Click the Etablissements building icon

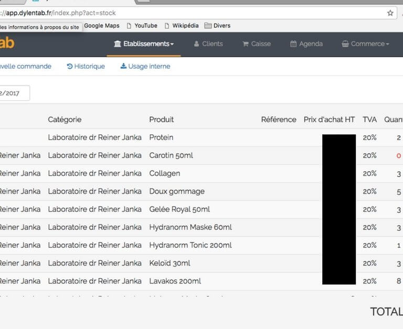118,44
